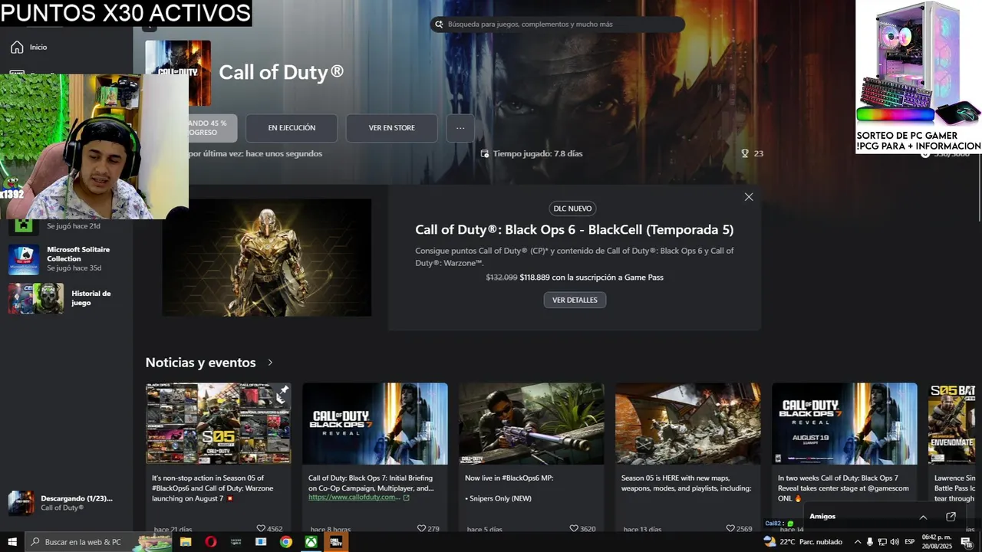The image size is (982, 552).
Task: Switch to Xbox app in taskbar
Action: 311,542
